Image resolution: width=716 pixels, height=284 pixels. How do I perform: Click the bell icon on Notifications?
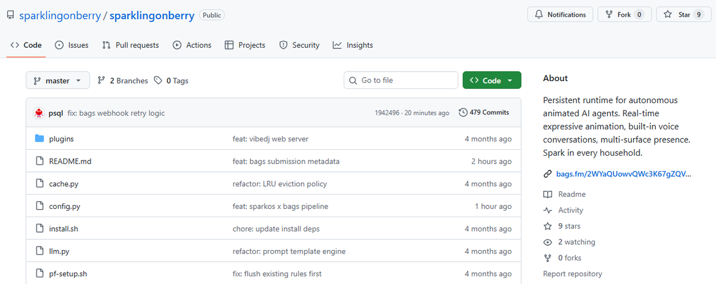pyautogui.click(x=539, y=15)
